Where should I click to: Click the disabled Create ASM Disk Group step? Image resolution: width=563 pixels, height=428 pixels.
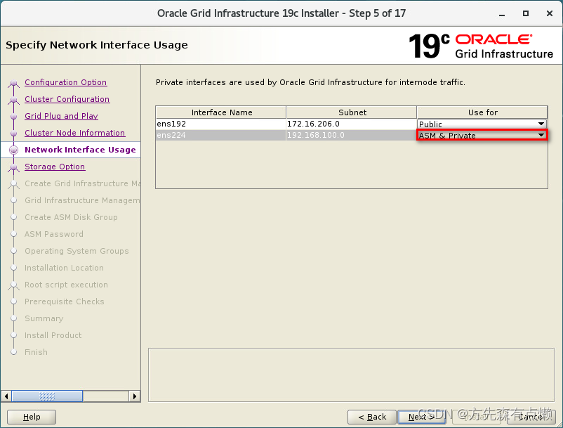(71, 217)
